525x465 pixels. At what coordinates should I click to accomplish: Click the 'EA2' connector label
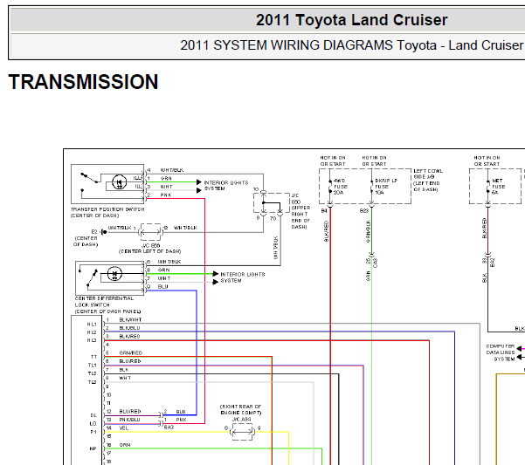[492, 263]
